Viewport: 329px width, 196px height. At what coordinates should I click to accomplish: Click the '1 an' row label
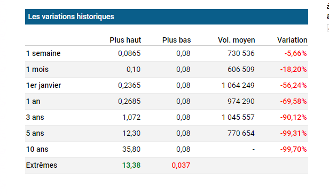(x=33, y=101)
